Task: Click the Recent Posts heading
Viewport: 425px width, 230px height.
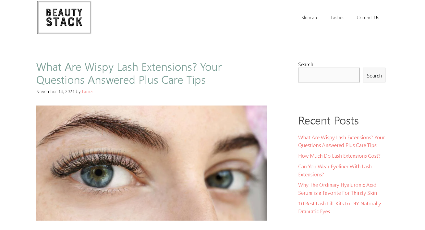Action: (x=328, y=121)
